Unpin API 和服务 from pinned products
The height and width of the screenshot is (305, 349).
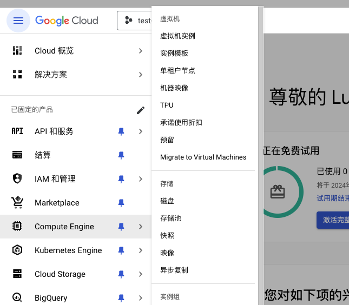click(x=121, y=131)
